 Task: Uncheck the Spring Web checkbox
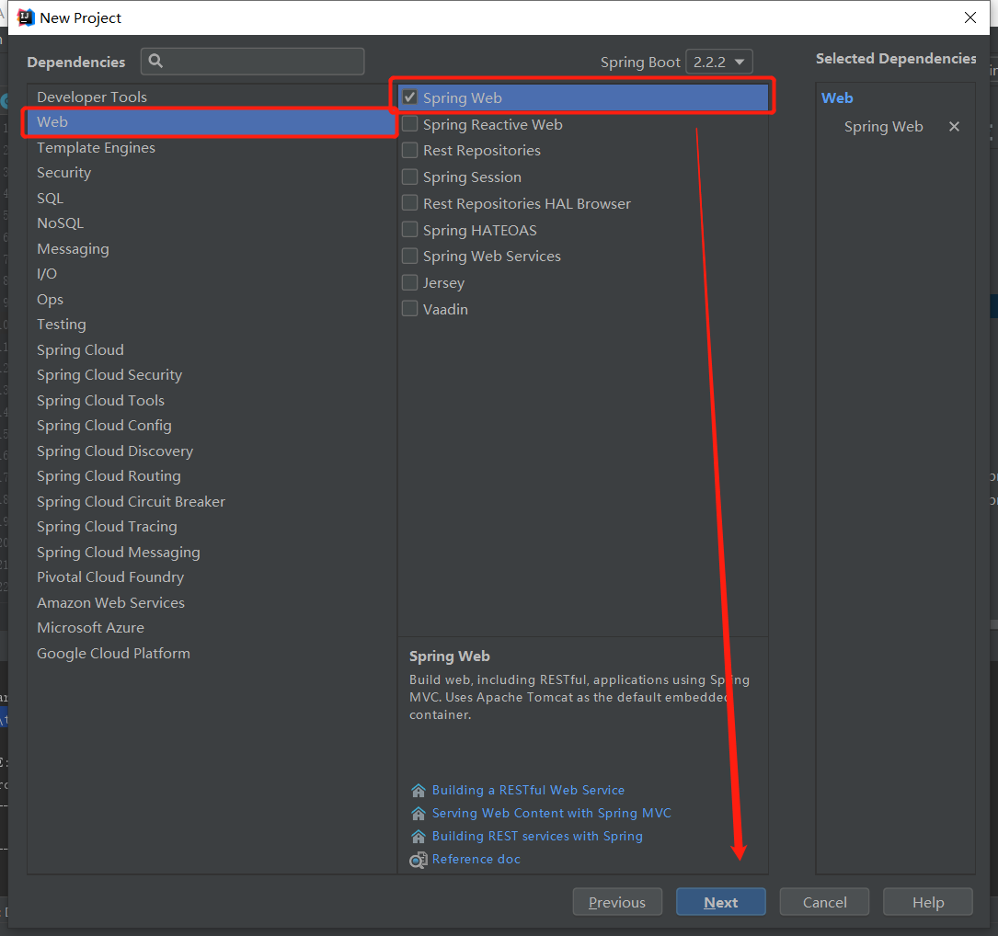click(x=410, y=97)
